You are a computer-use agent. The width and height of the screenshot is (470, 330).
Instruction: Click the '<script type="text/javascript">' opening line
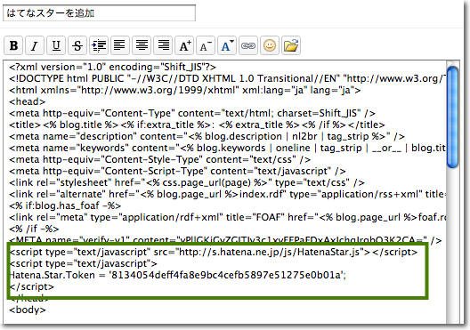point(84,264)
